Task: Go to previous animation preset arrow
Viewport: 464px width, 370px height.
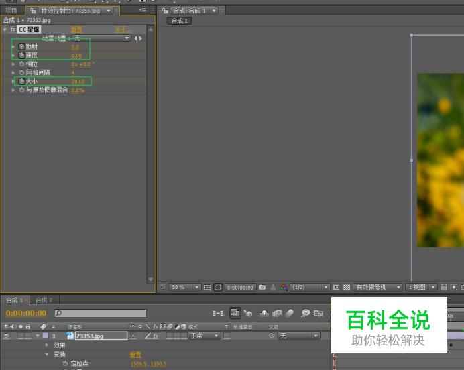Action: point(135,38)
